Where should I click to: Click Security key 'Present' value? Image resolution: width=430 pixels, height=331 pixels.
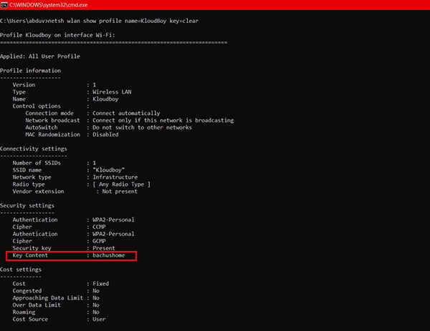(x=104, y=248)
